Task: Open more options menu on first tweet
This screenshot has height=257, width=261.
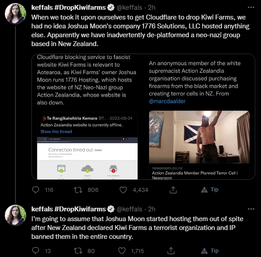Action: click(251, 8)
